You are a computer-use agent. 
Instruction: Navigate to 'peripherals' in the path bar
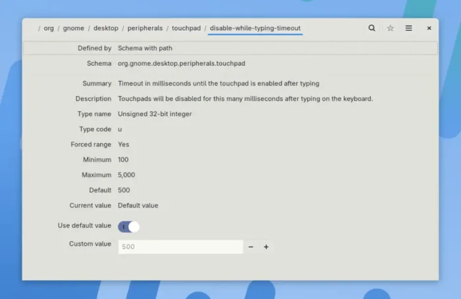145,28
